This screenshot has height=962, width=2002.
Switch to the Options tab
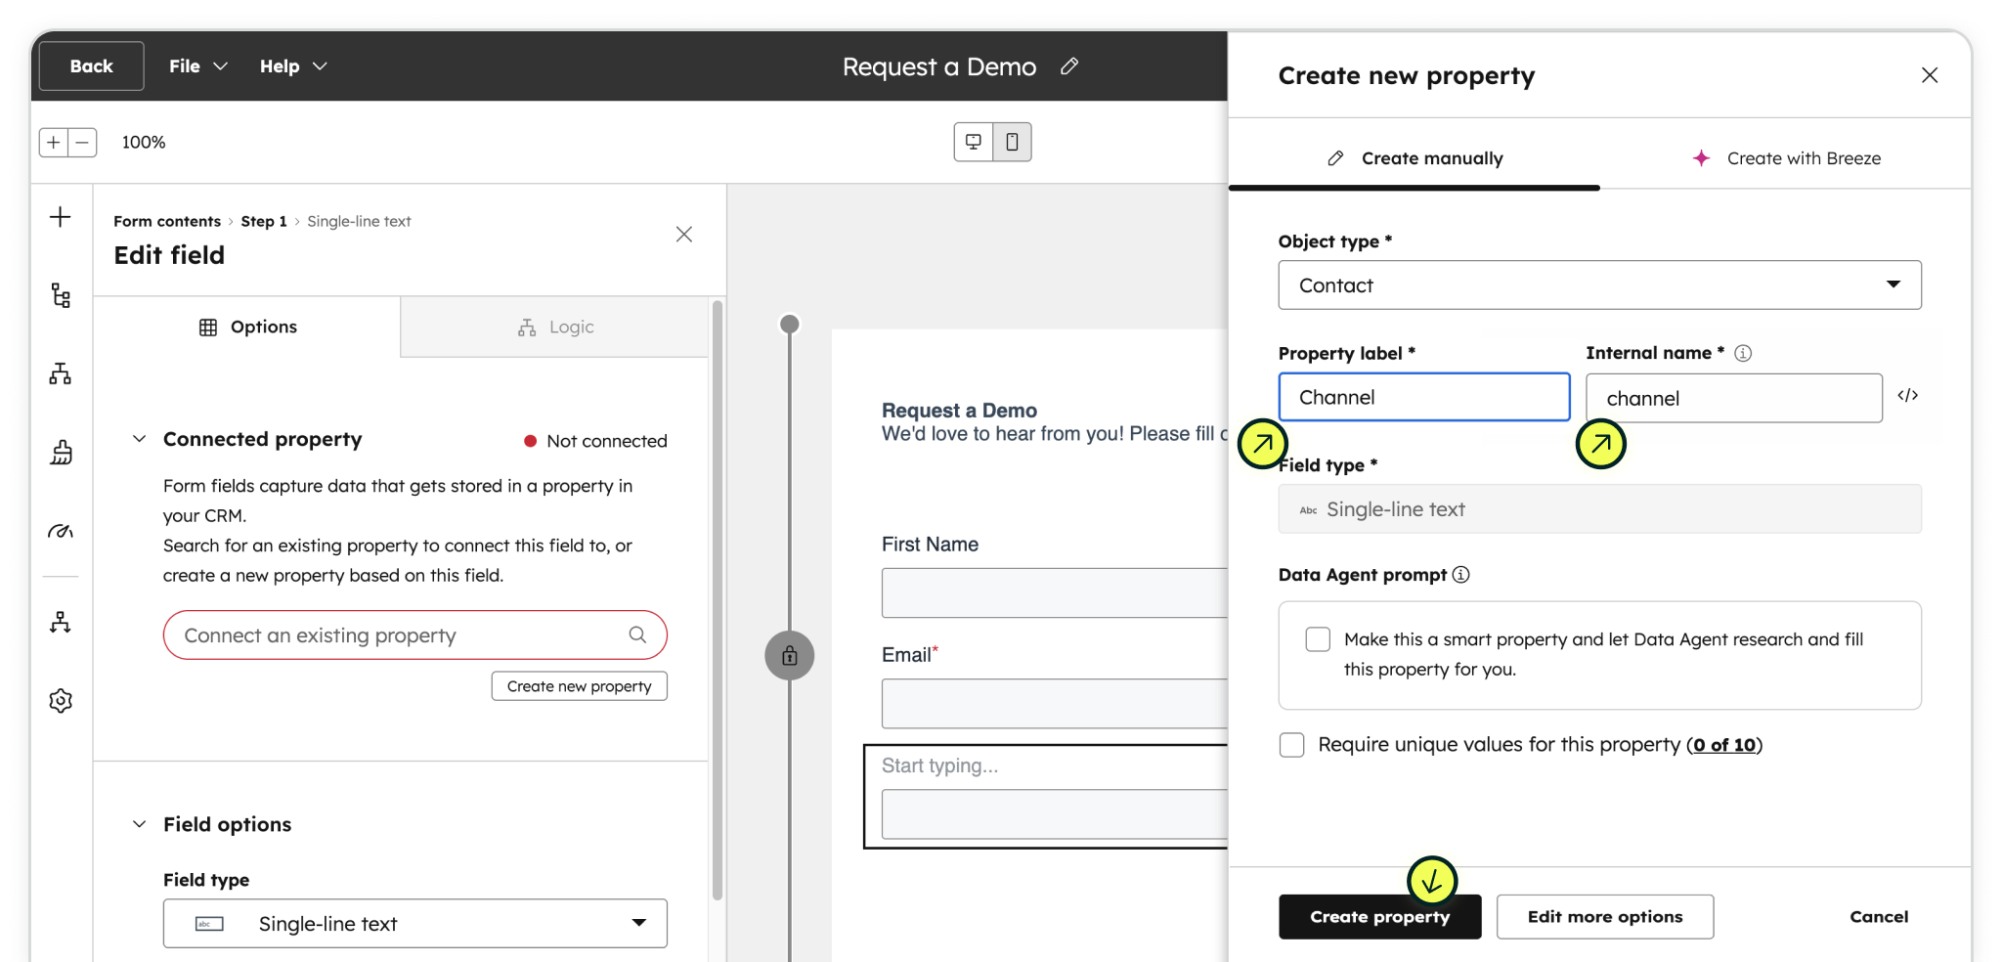[x=247, y=327]
